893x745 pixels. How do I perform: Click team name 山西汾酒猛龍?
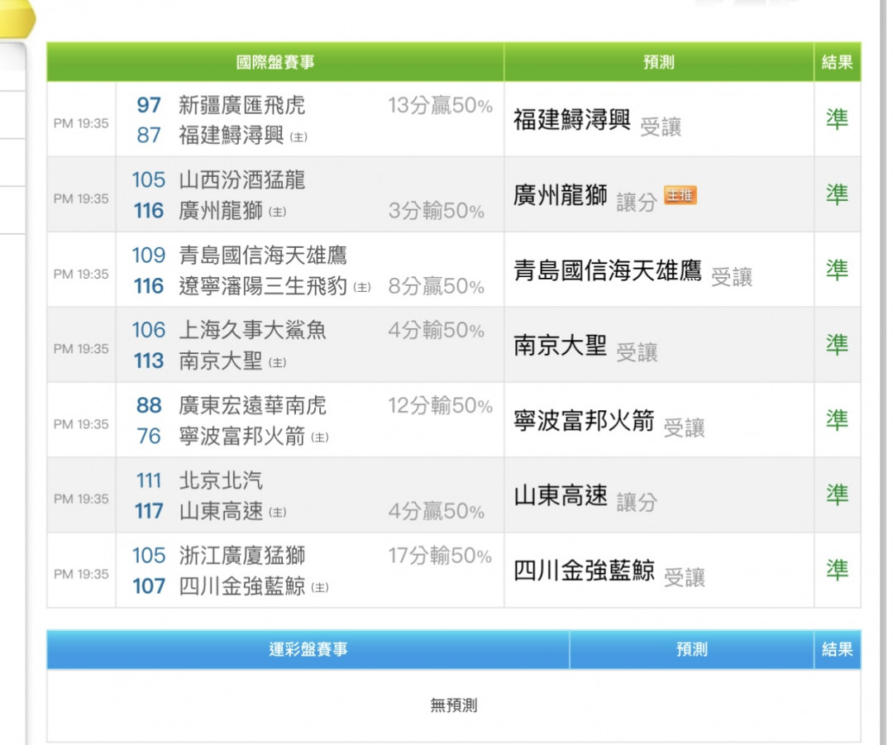(242, 180)
